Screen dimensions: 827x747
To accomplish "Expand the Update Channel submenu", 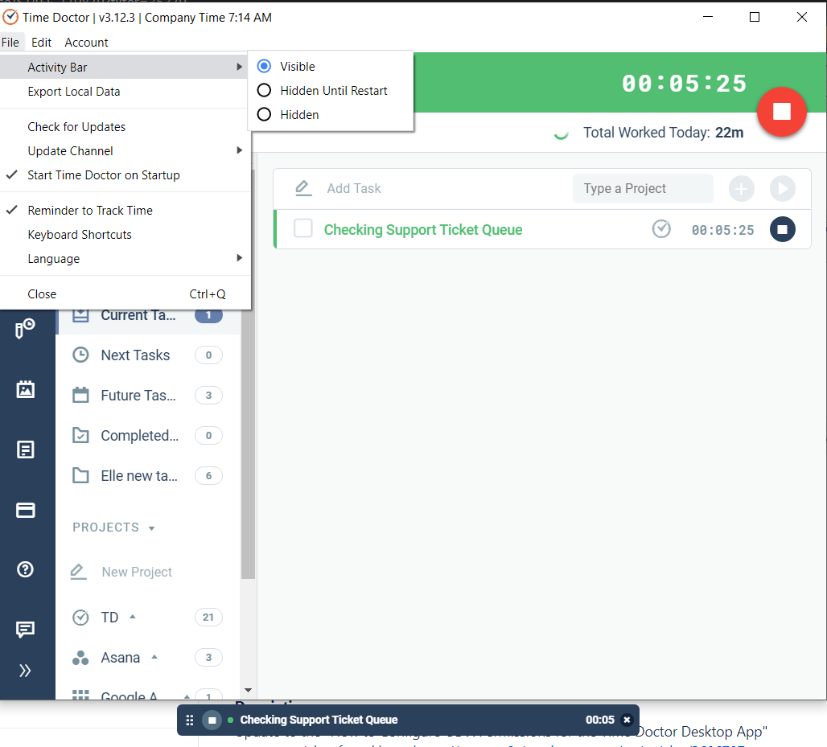I will (x=125, y=151).
